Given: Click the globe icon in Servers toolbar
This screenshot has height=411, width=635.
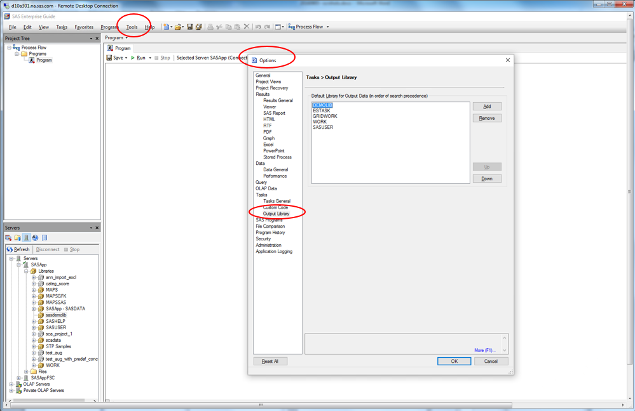Looking at the screenshot, I should (35, 238).
